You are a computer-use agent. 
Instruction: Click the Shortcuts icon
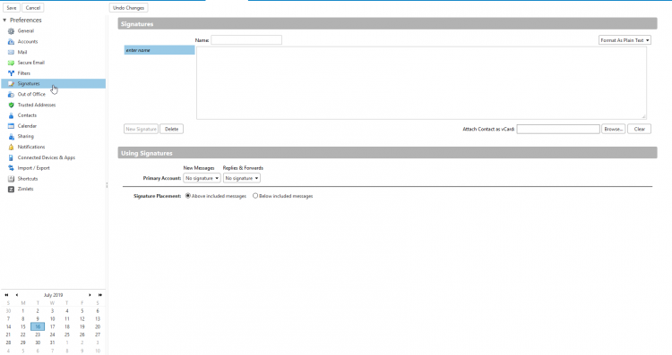click(x=11, y=178)
